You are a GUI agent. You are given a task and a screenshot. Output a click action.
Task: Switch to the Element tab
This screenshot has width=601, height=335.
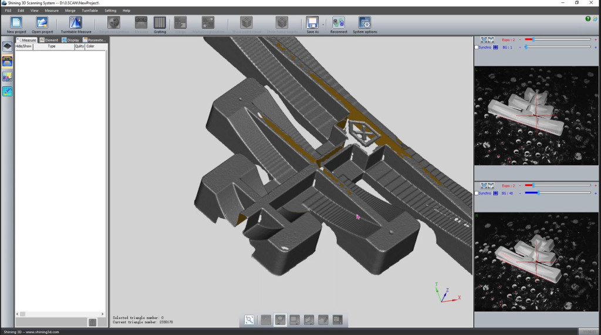click(49, 40)
